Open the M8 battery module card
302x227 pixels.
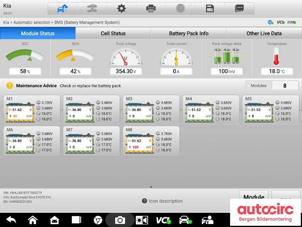(151, 140)
